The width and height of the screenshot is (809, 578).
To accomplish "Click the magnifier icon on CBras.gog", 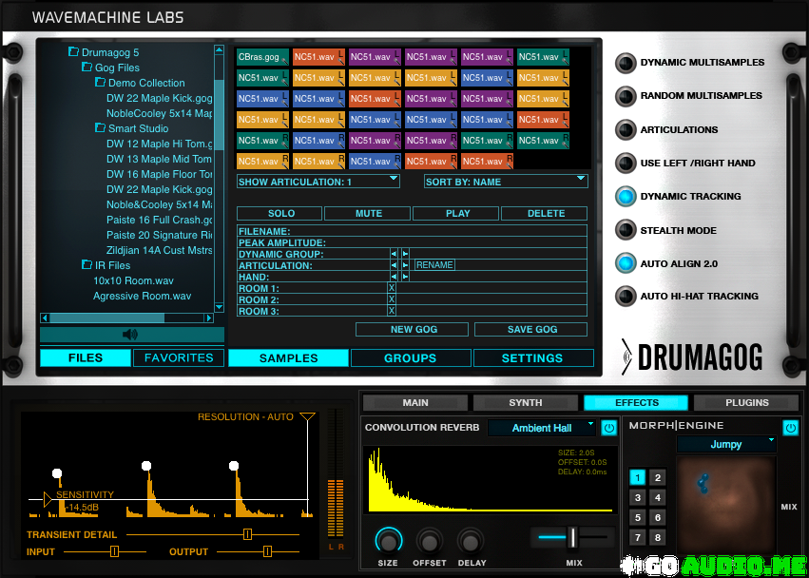I will (284, 61).
